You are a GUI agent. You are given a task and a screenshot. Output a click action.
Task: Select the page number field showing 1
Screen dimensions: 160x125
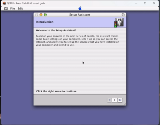point(115,100)
